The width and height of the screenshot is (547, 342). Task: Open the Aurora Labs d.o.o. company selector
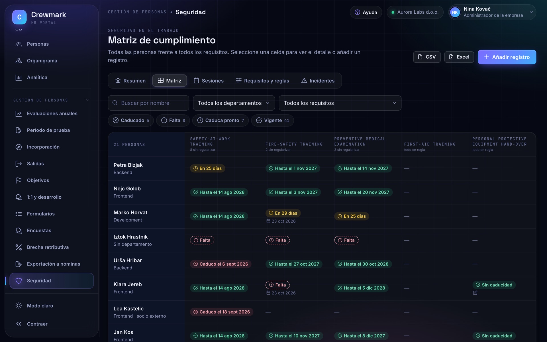point(415,12)
